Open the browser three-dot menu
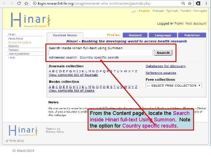This screenshot has width=211, height=158. [206, 3]
